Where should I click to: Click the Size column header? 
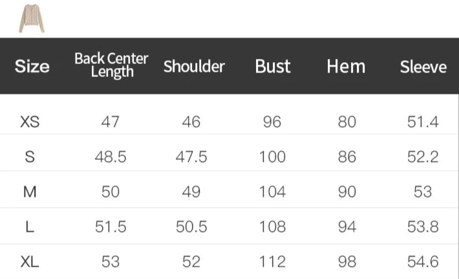(x=32, y=67)
